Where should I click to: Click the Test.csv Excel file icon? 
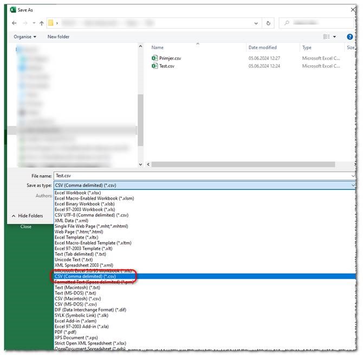154,66
